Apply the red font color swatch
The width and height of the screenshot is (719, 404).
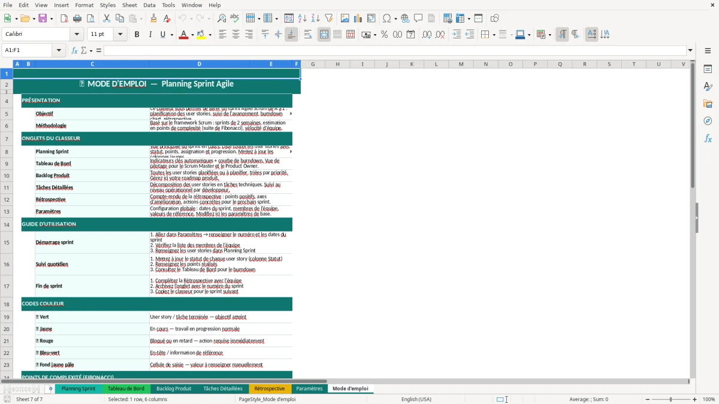[x=183, y=35]
